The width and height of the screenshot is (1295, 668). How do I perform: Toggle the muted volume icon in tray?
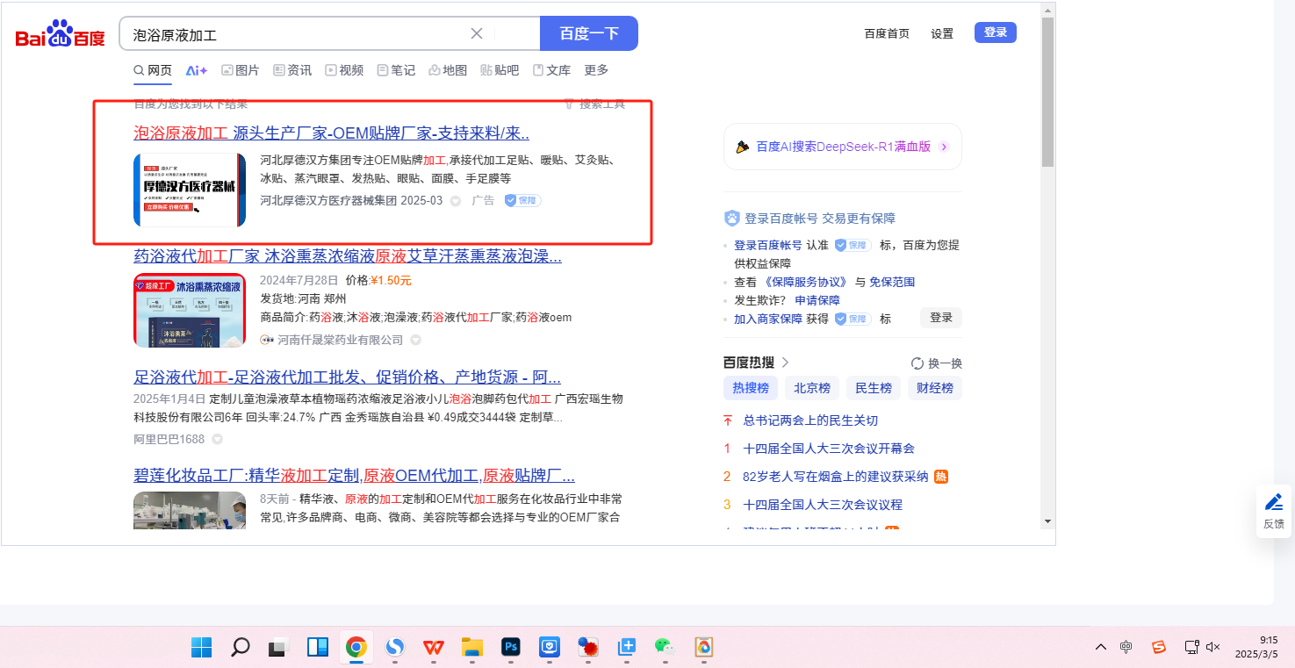[1213, 648]
